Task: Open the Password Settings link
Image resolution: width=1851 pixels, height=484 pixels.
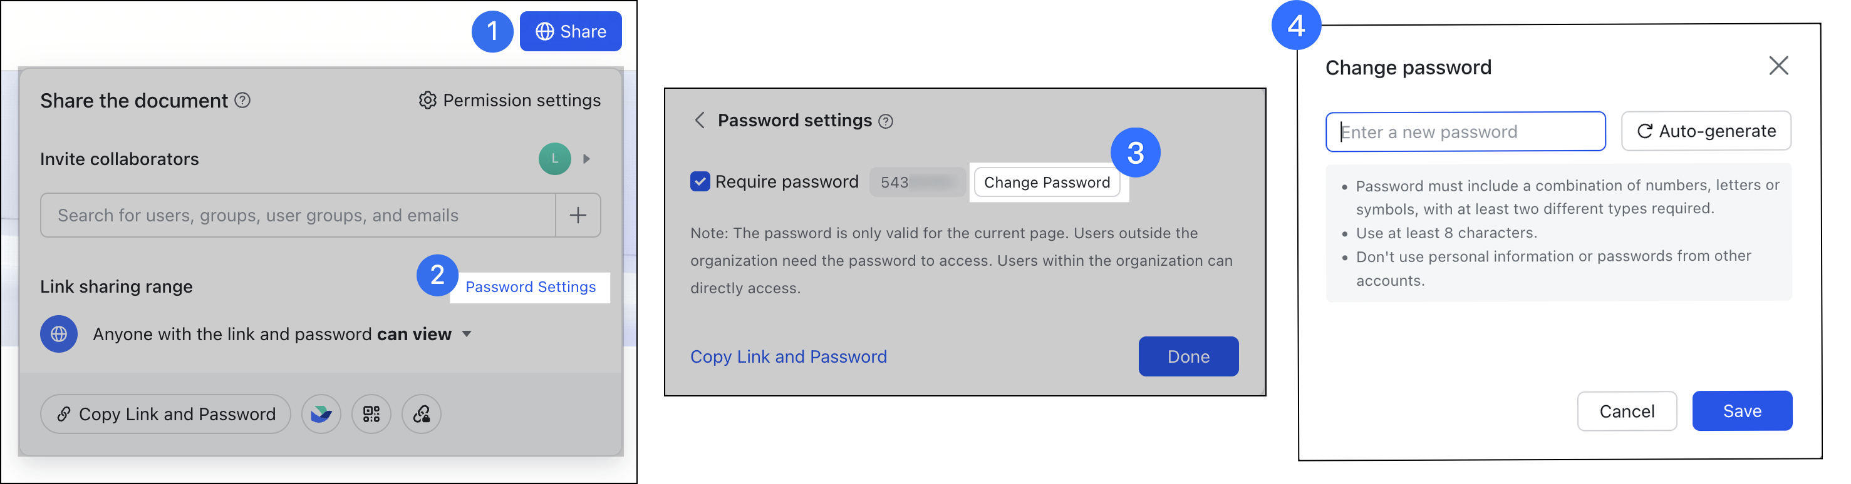Action: click(531, 288)
